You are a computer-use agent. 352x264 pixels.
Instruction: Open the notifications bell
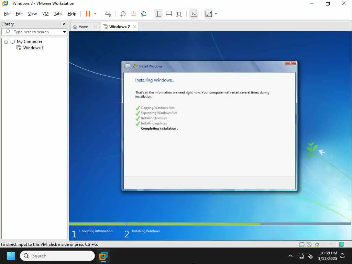pos(343,256)
